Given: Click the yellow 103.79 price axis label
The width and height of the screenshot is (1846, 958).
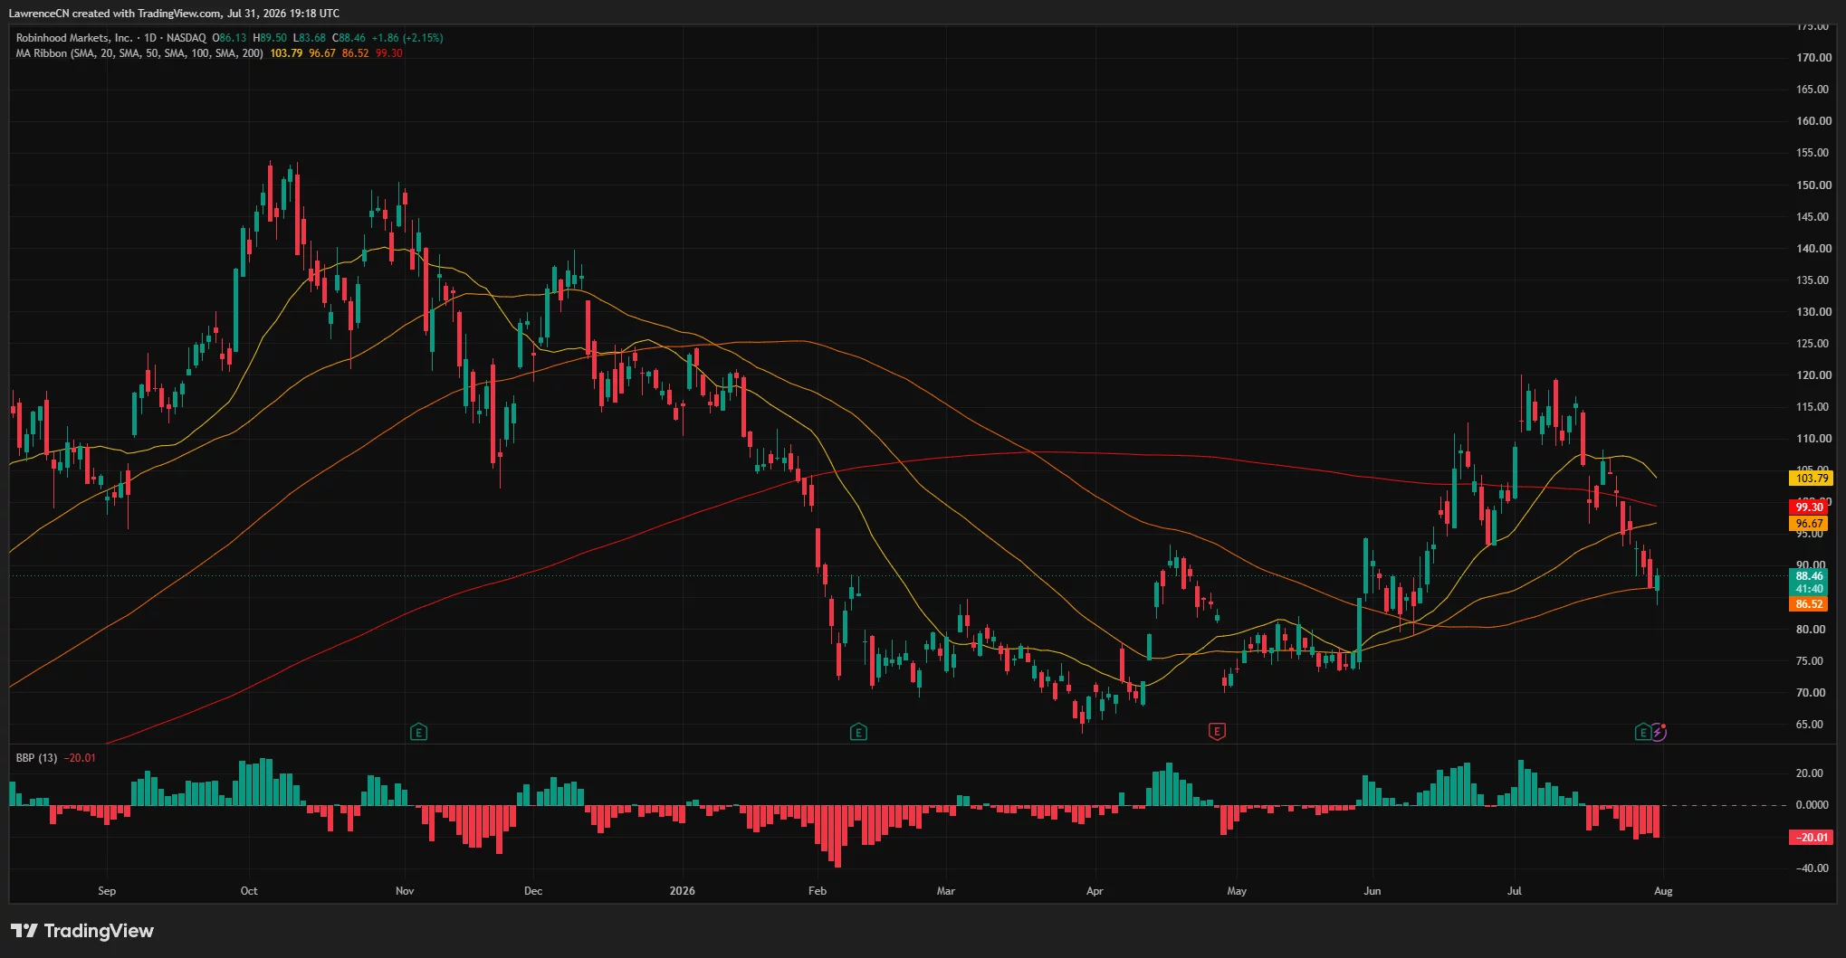Looking at the screenshot, I should 1811,479.
